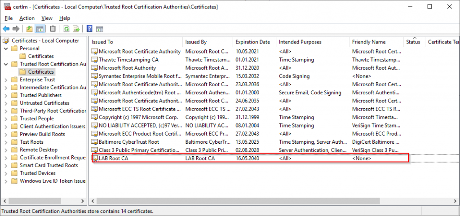This screenshot has height=216, width=460.
Task: Click certificate list horizontal scrollbar thumb
Action: pyautogui.click(x=238, y=201)
